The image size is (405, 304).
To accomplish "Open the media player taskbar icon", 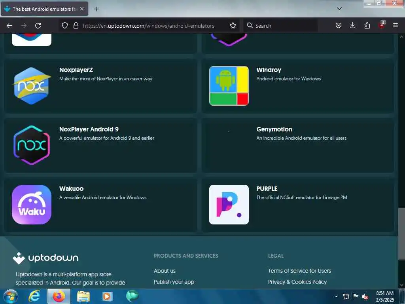I will tap(108, 296).
